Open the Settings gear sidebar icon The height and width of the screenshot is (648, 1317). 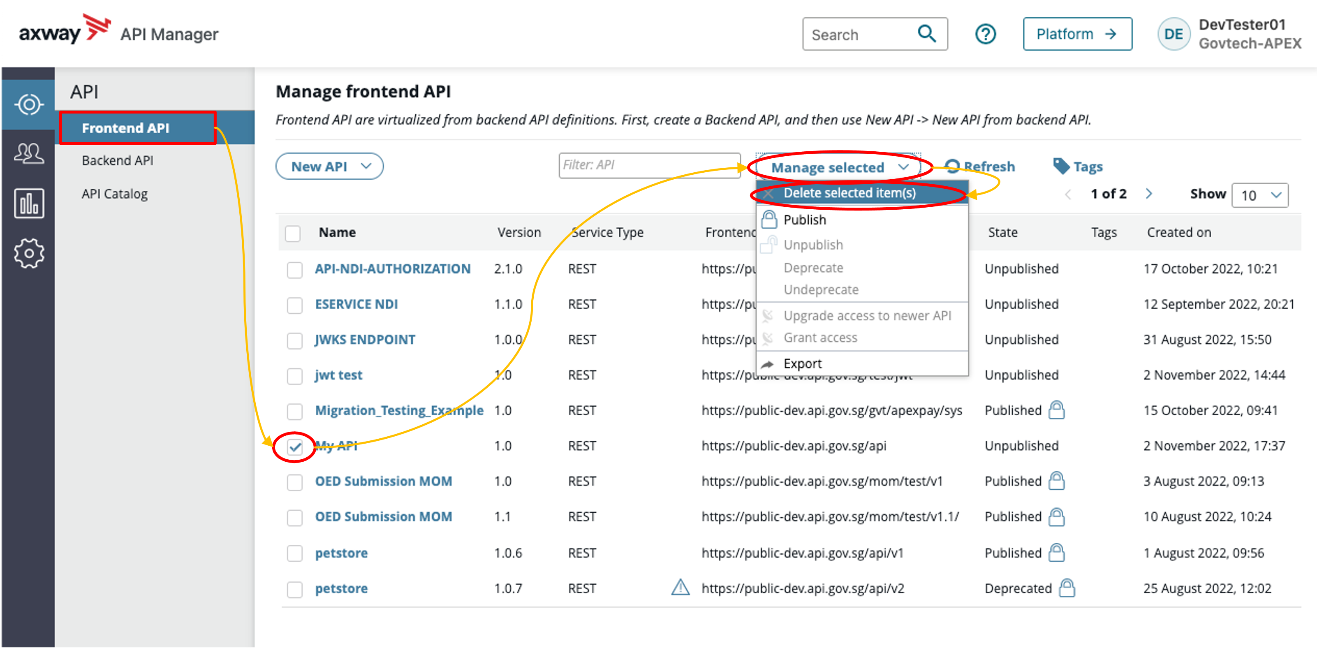tap(29, 253)
